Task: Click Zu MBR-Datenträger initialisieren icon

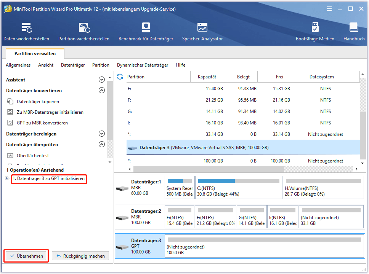Action: coord(10,112)
